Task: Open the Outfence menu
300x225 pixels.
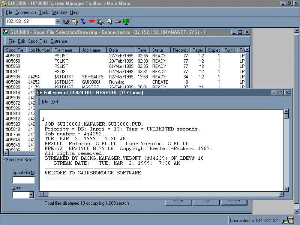Action: click(x=59, y=41)
